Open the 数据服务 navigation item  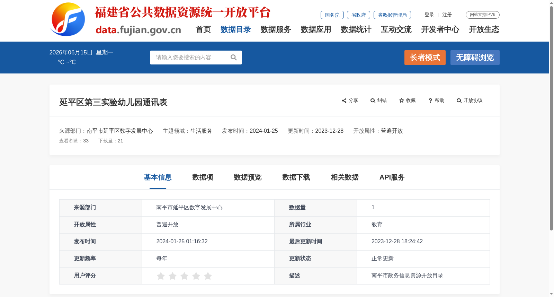[x=276, y=29]
